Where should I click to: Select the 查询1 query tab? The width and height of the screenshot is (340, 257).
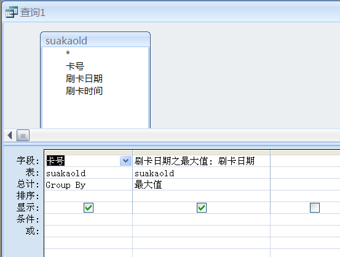click(33, 12)
